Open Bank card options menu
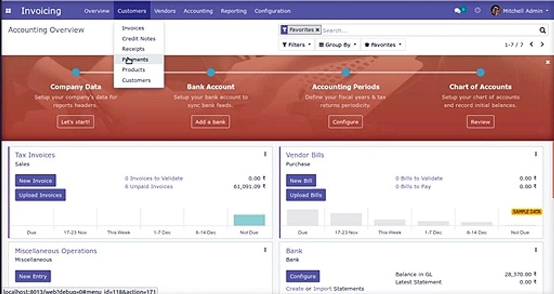The height and width of the screenshot is (294, 554). [536, 250]
